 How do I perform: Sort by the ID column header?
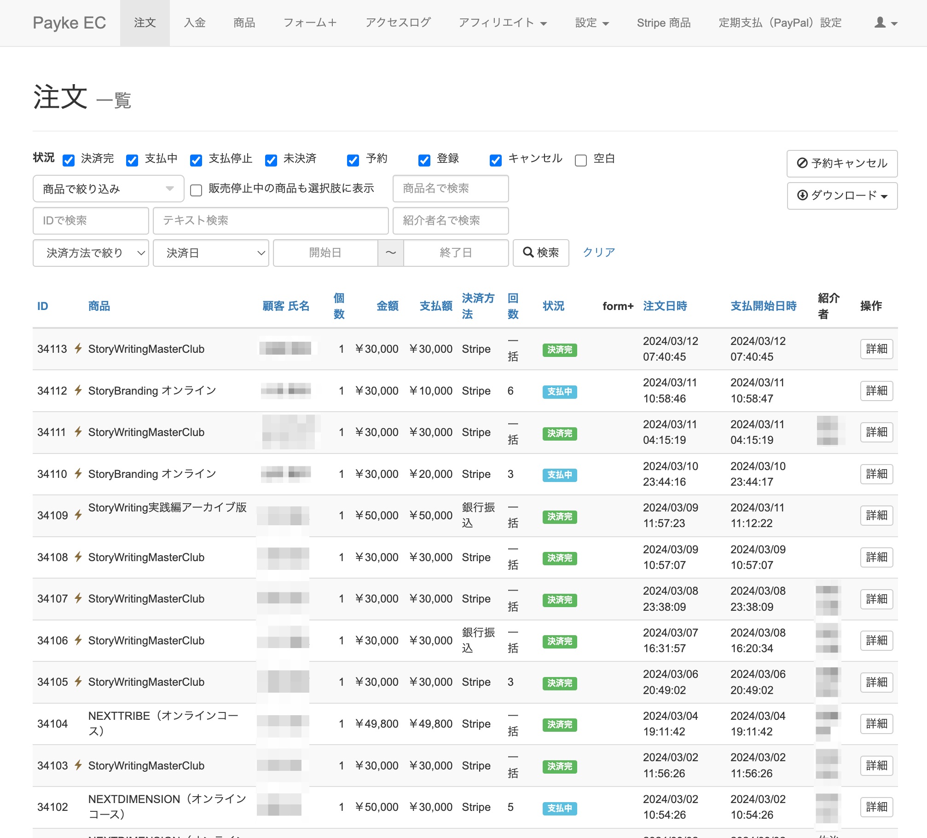(x=42, y=306)
